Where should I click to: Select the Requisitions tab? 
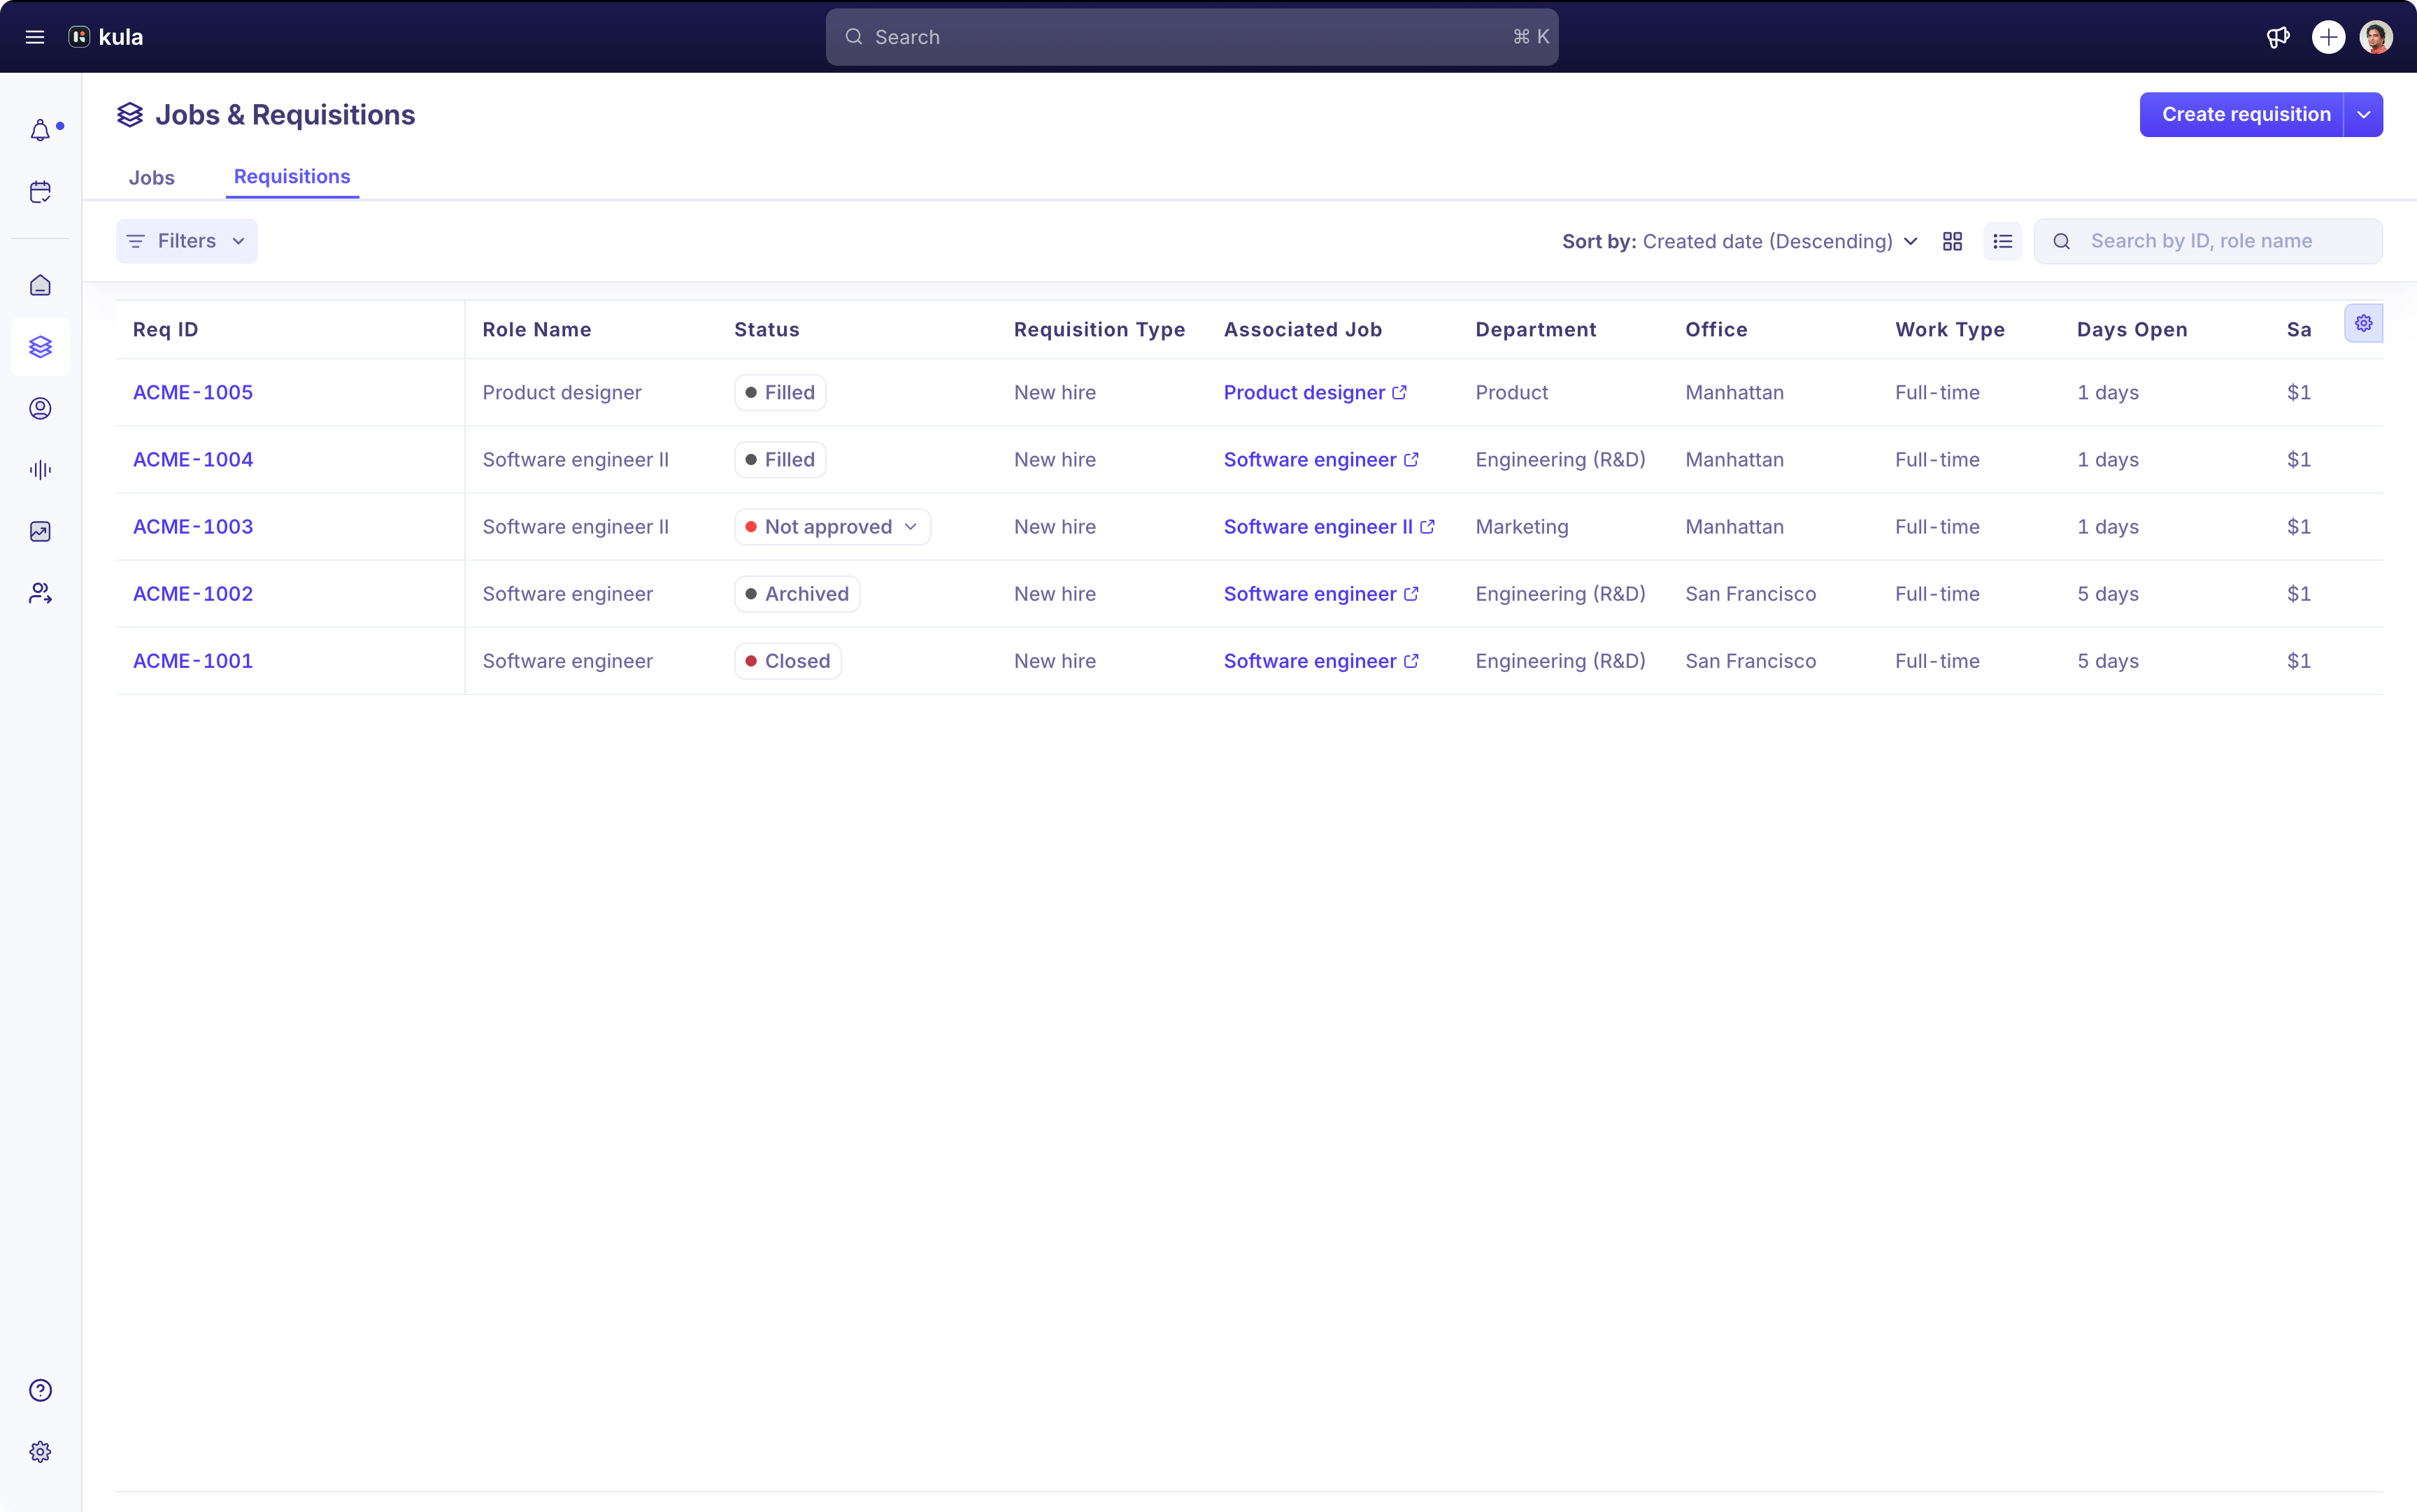point(291,178)
